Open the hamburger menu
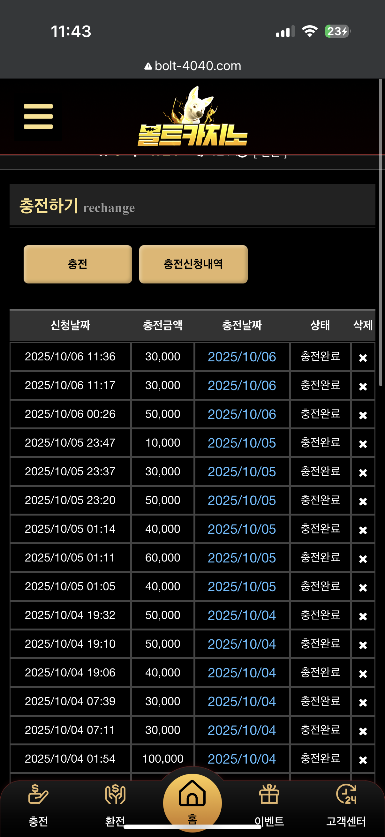 point(38,116)
